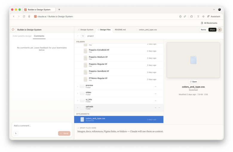Switch to the Design Files tab
This screenshot has width=233, height=152.
104,30
